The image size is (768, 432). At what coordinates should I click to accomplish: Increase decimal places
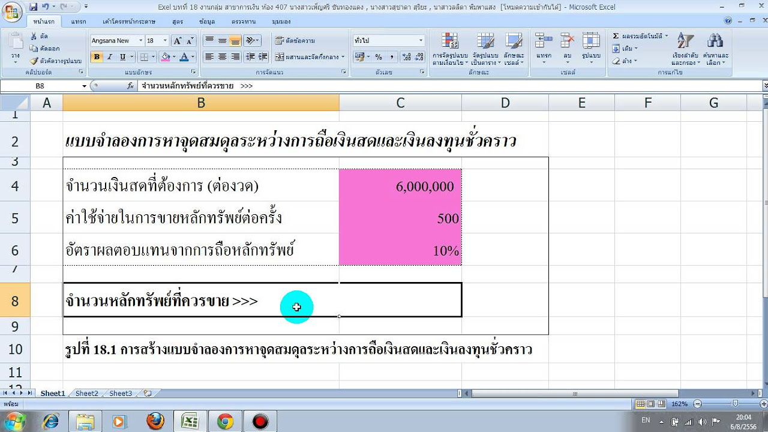(x=406, y=57)
